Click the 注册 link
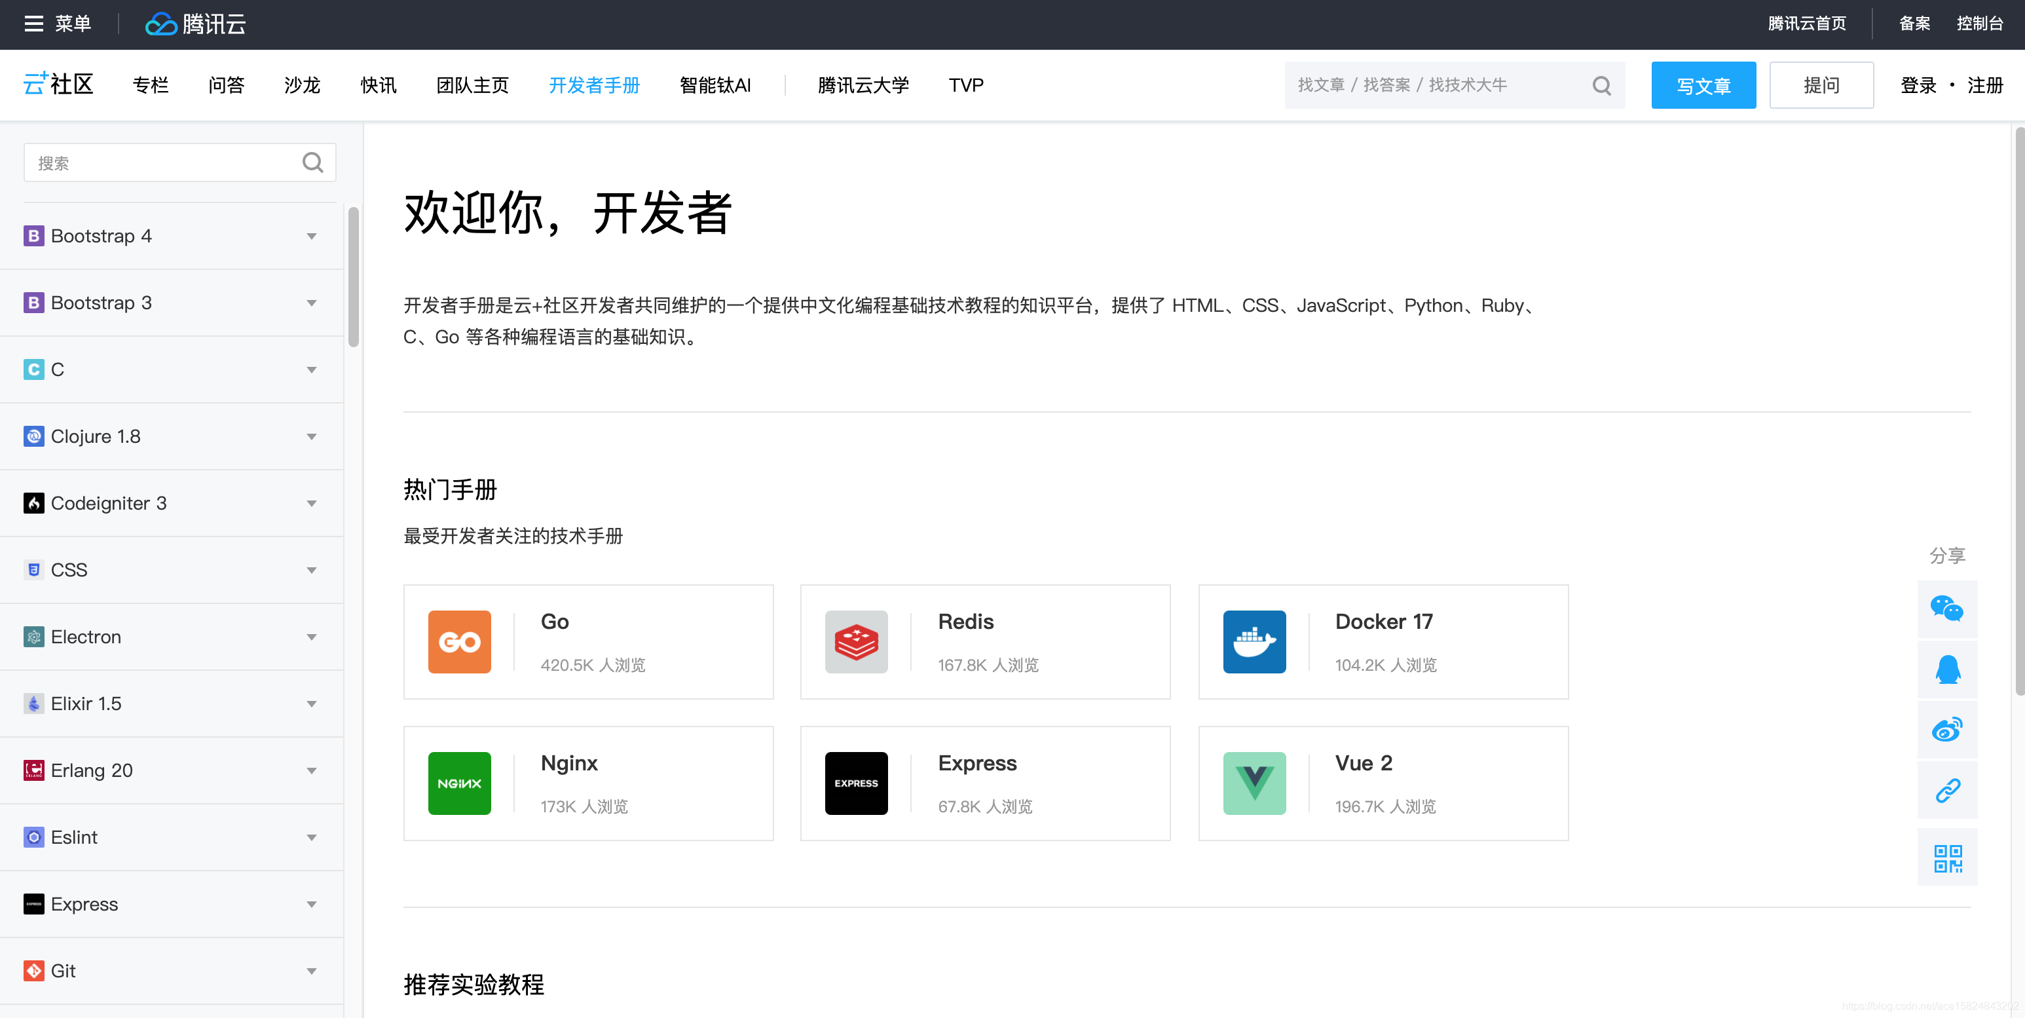The width and height of the screenshot is (2025, 1018). point(1985,85)
